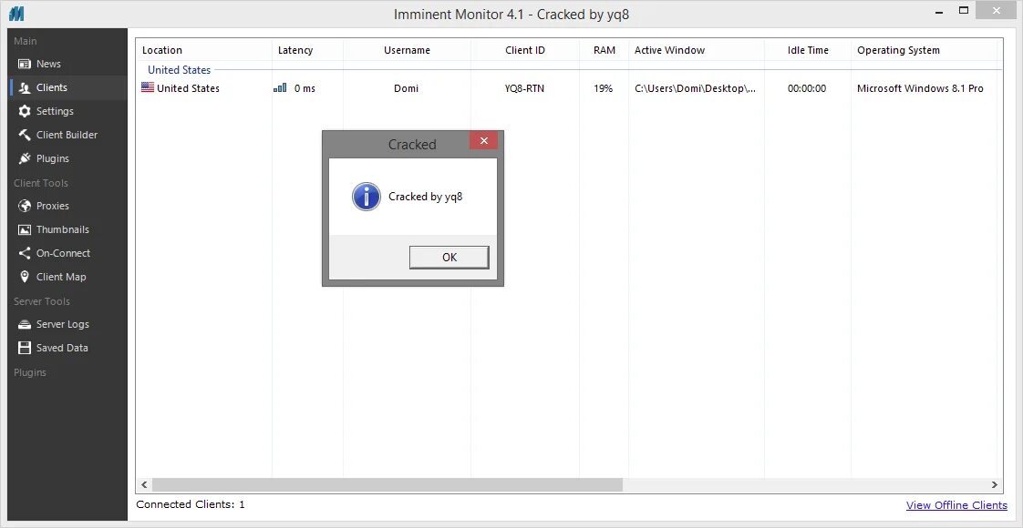Sort by the Client ID column header

tap(524, 50)
